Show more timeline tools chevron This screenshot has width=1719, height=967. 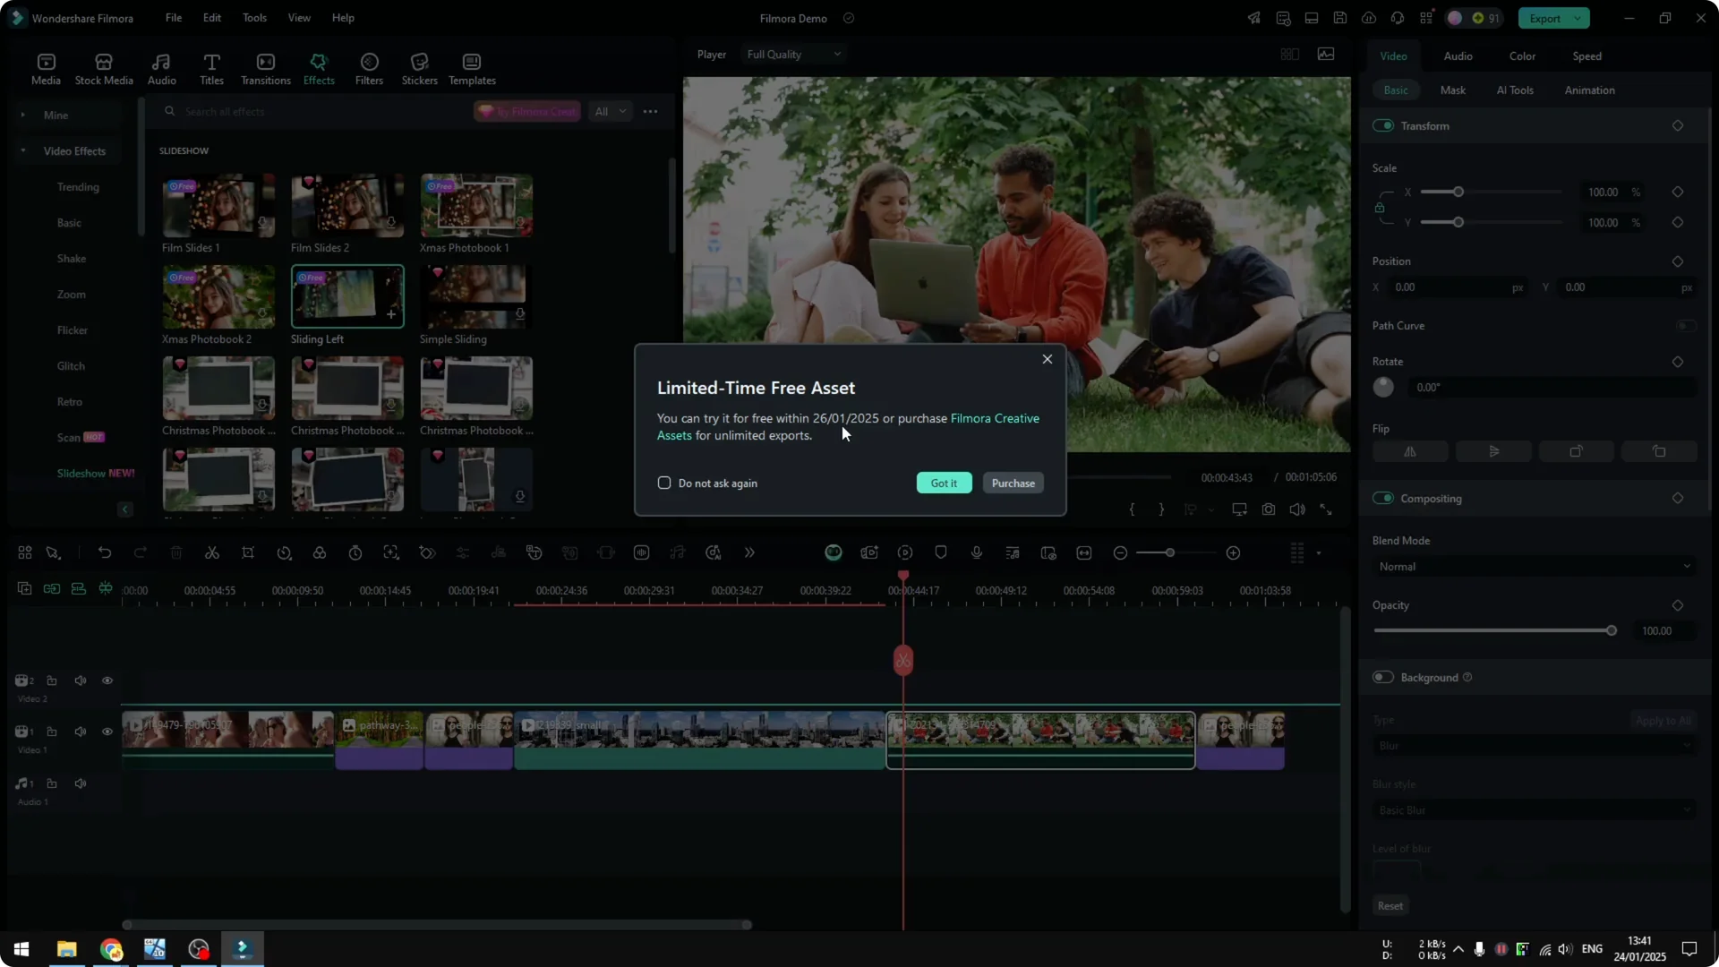point(749,553)
